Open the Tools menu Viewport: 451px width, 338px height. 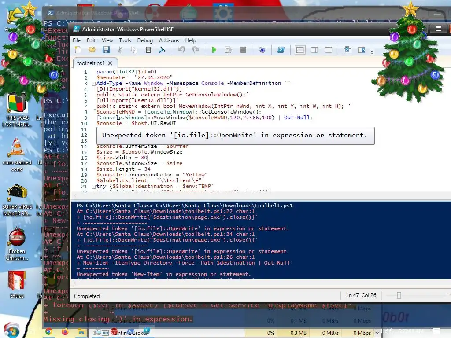click(125, 40)
